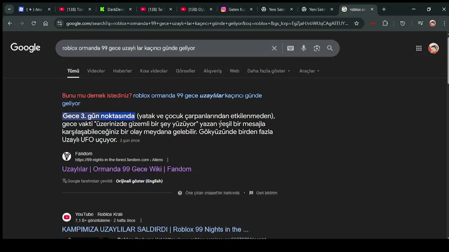
Task: Go back to the previous page
Action: pyautogui.click(x=10, y=23)
